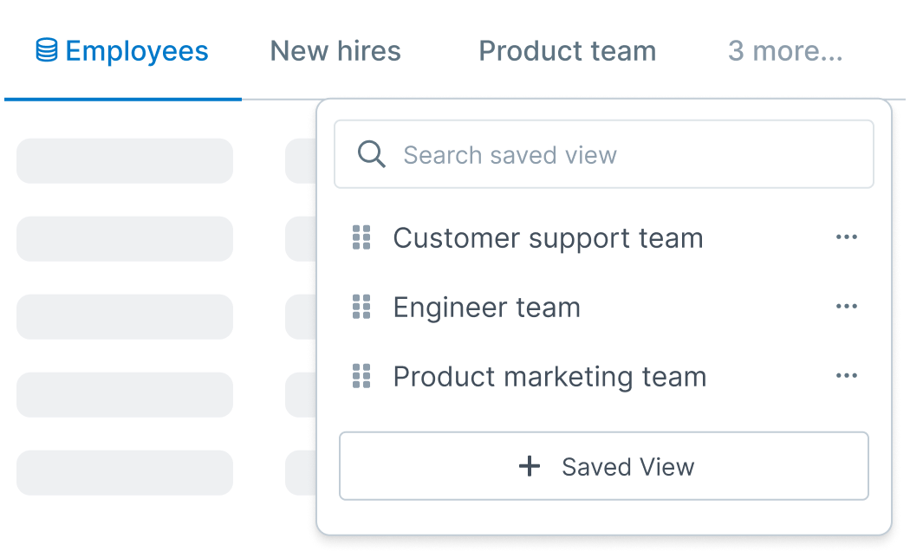Open the three-dot menu for Engineer team
Viewport: 923px width, 551px height.
847,306
